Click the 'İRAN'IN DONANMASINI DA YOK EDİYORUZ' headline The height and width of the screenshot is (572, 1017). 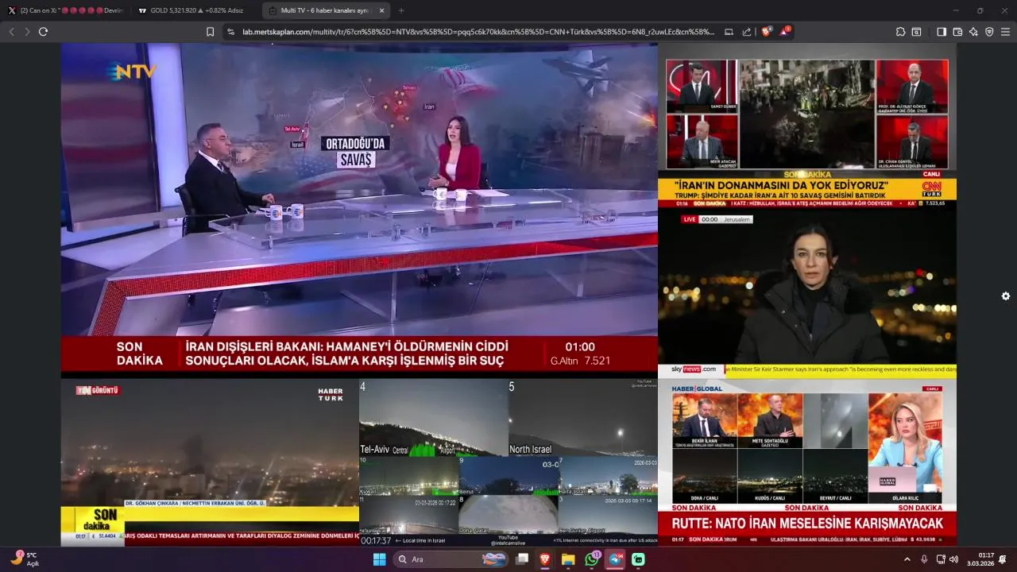(x=780, y=184)
